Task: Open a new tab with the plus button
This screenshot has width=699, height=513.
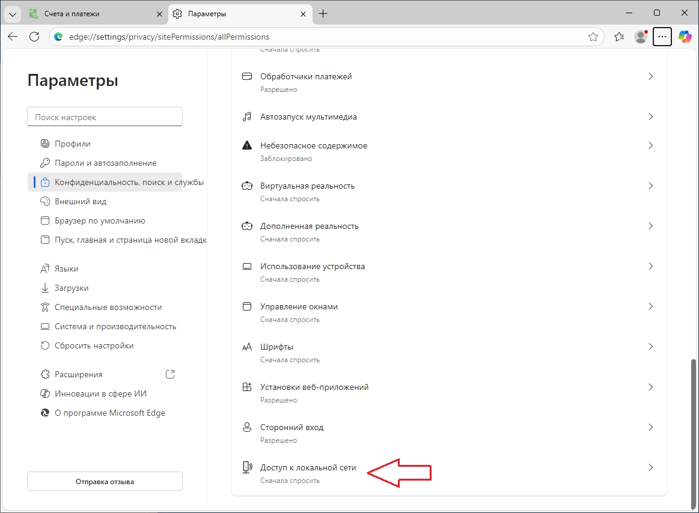Action: (x=323, y=14)
